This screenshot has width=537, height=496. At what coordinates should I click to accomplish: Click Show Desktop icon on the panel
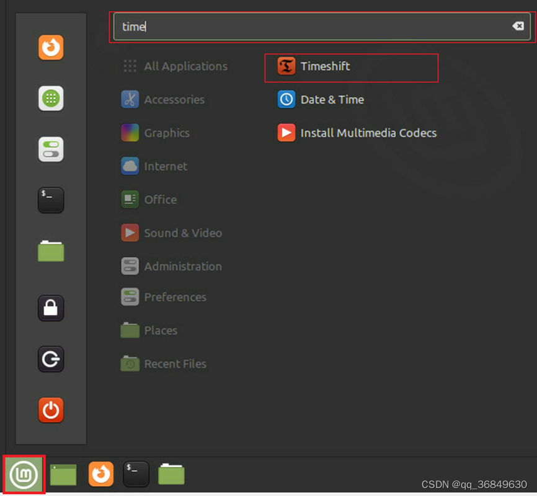[63, 475]
